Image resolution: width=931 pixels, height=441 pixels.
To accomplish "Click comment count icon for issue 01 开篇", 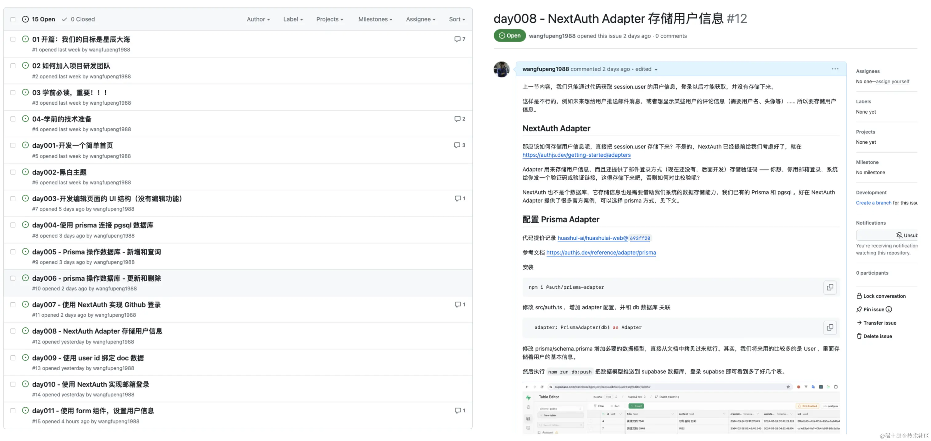I will click(457, 39).
